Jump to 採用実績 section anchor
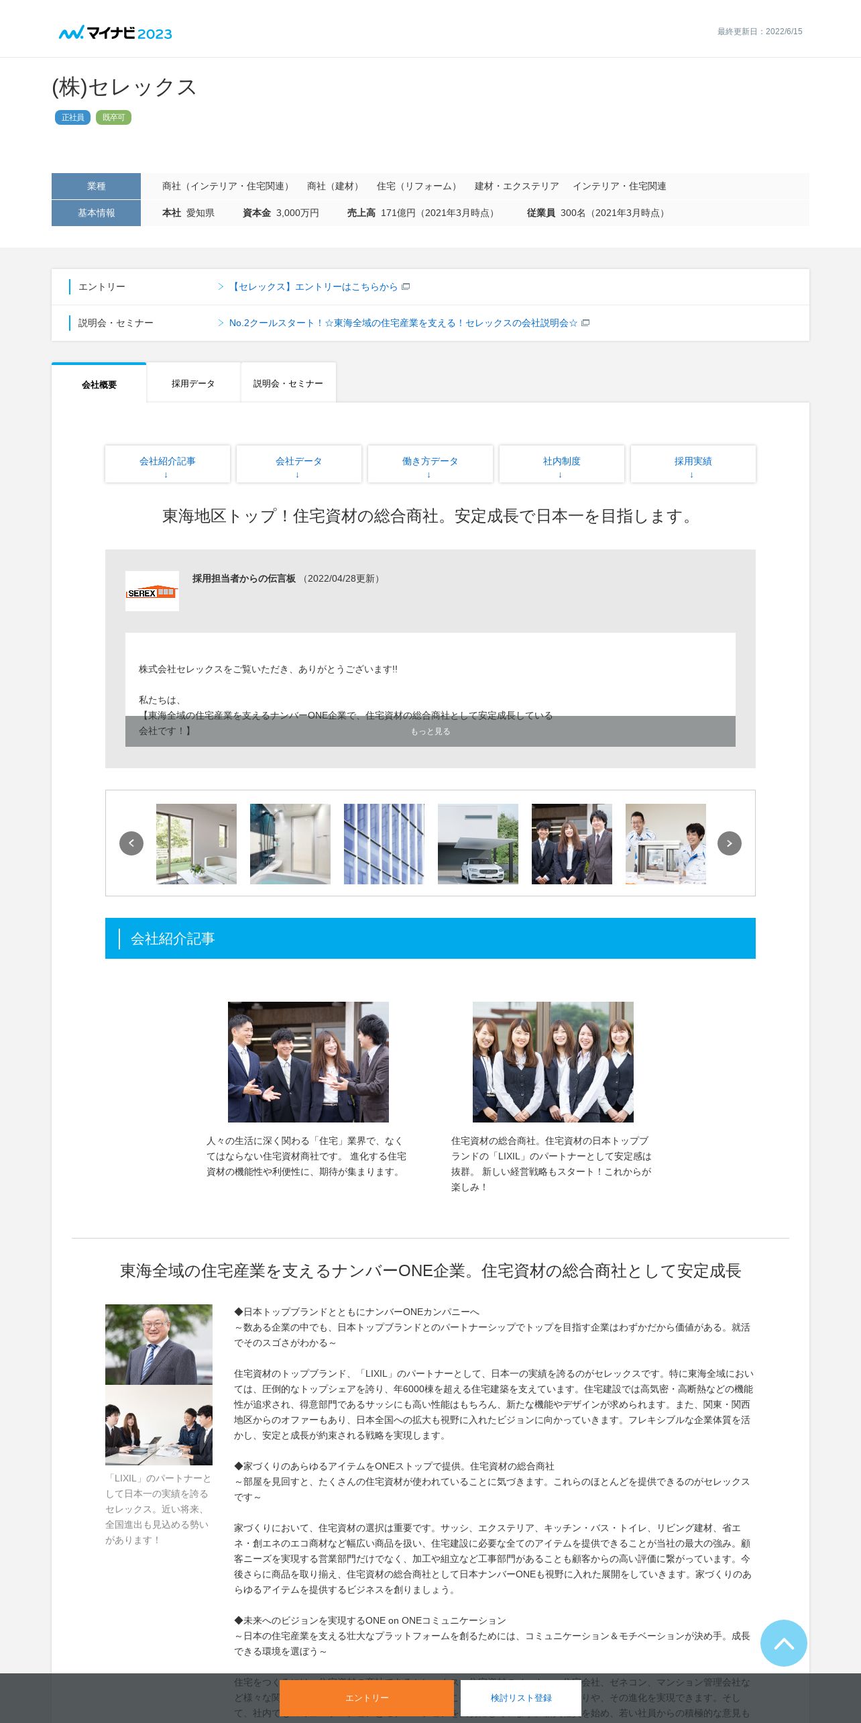The width and height of the screenshot is (861, 1723). coord(693,464)
